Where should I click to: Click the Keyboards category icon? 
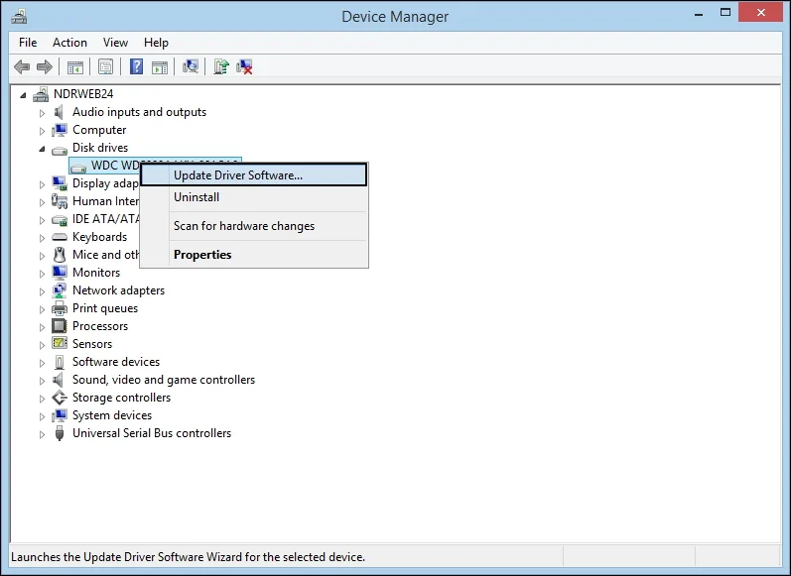coord(59,237)
